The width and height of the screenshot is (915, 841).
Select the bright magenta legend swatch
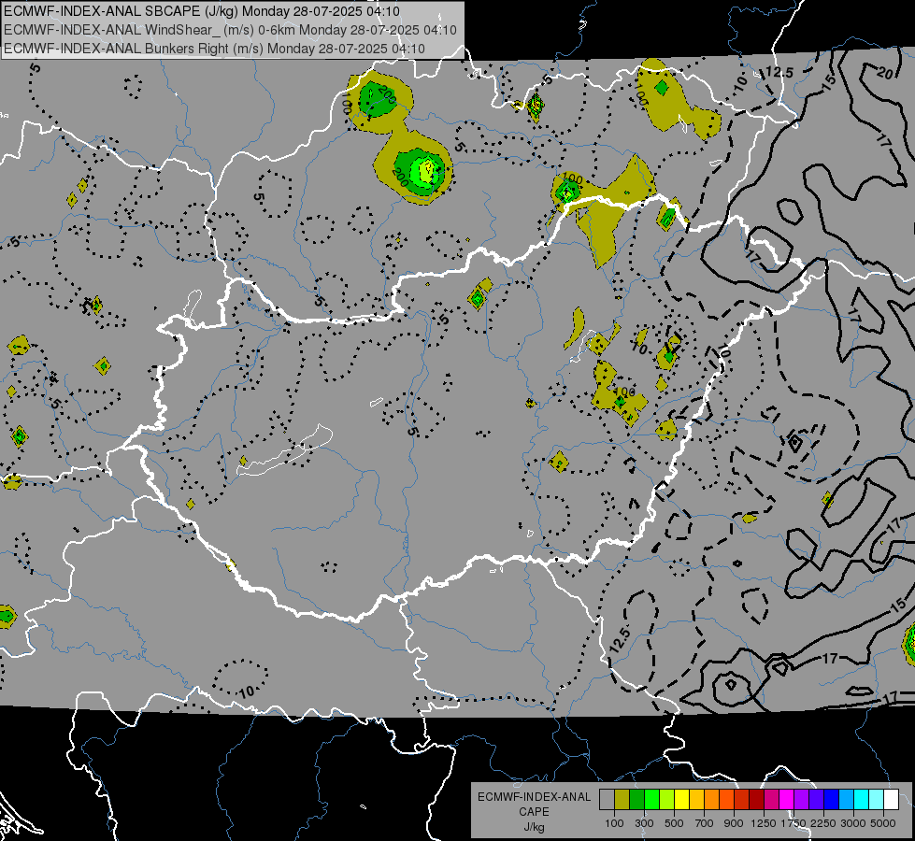point(787,800)
